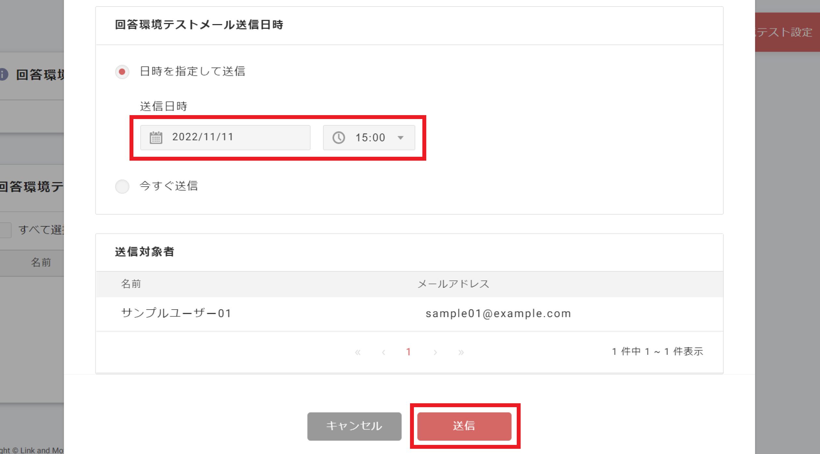This screenshot has height=454, width=820.
Task: Click the info icon beside 回答環境 heading
Action: coord(3,74)
